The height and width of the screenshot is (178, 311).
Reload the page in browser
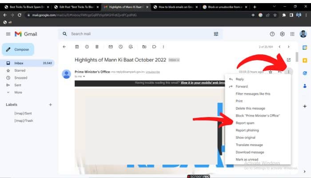pyautogui.click(x=20, y=15)
